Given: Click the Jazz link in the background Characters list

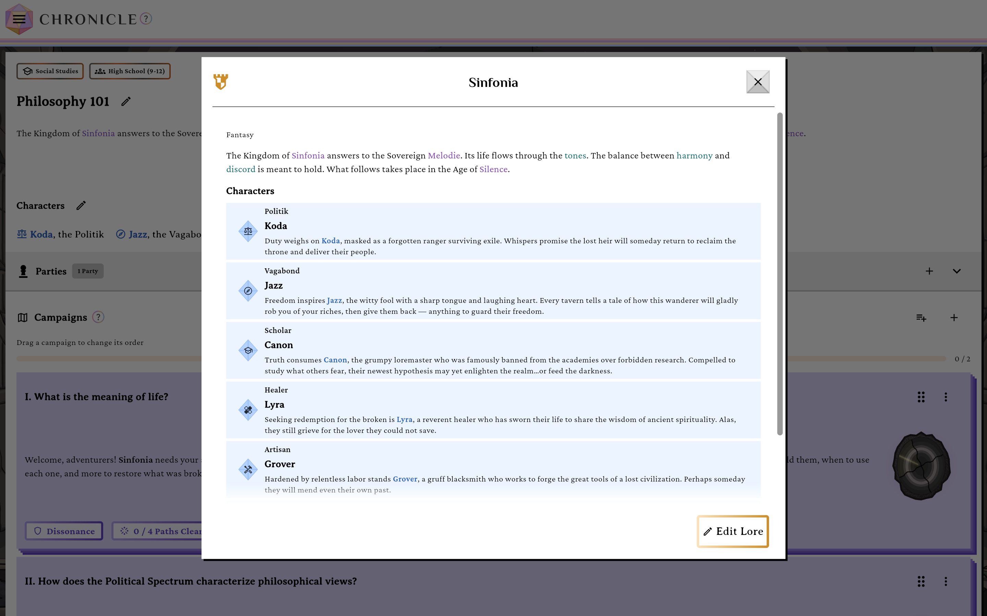Looking at the screenshot, I should tap(138, 234).
